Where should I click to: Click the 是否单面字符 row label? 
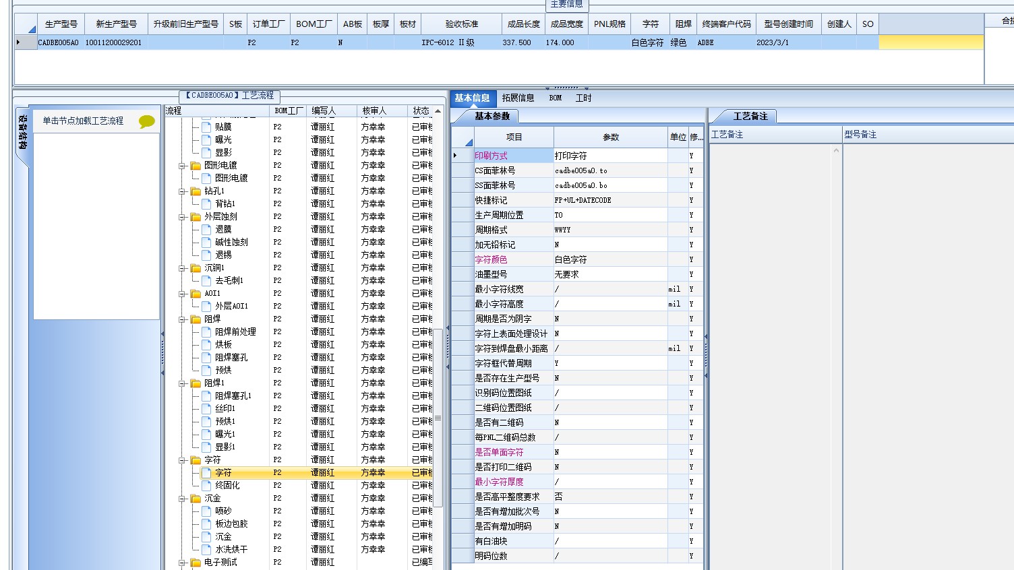click(x=513, y=452)
